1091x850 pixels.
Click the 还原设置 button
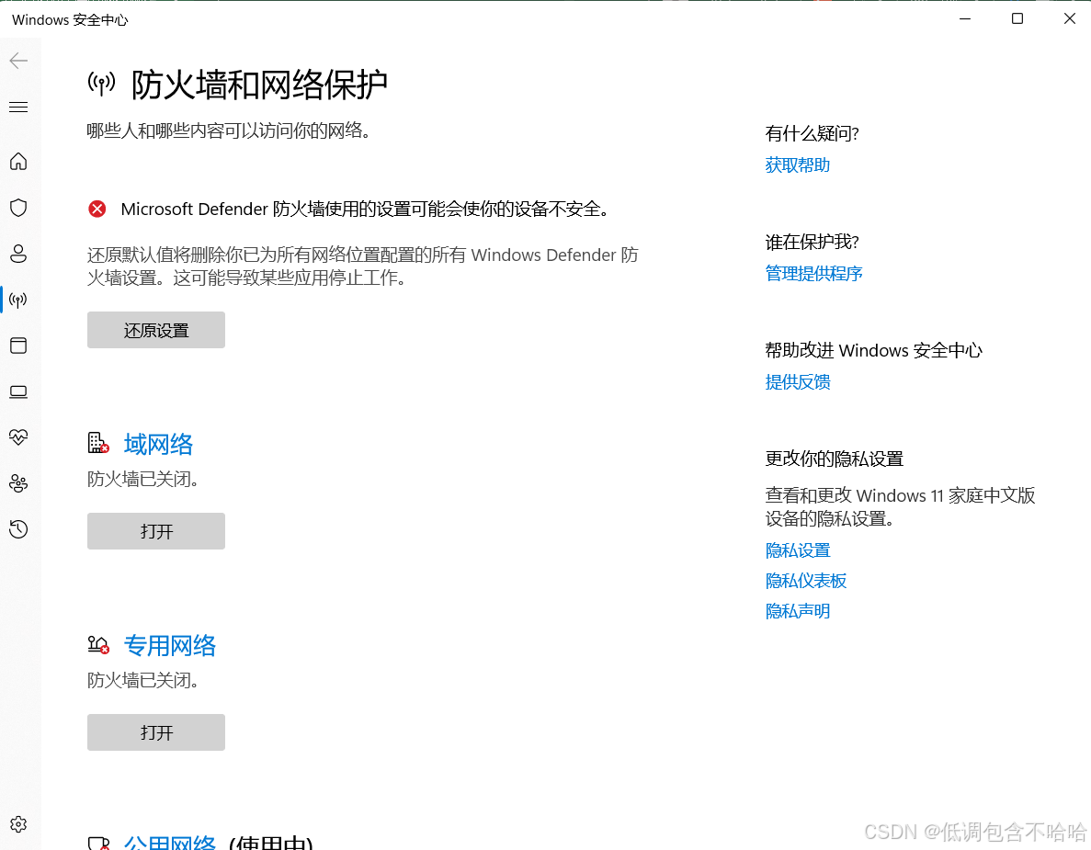click(156, 330)
